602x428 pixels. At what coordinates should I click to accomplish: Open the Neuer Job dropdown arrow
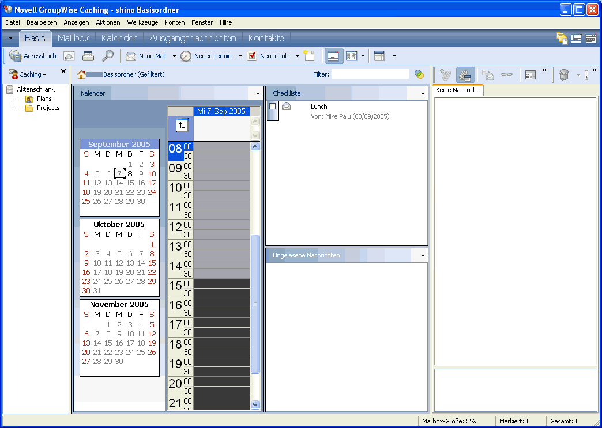297,55
